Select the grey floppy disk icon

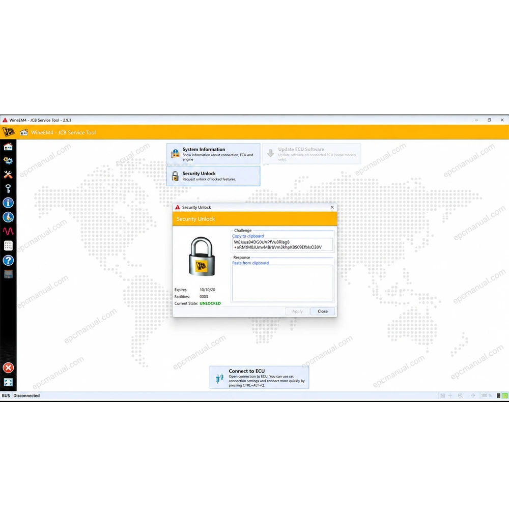[x=8, y=274]
